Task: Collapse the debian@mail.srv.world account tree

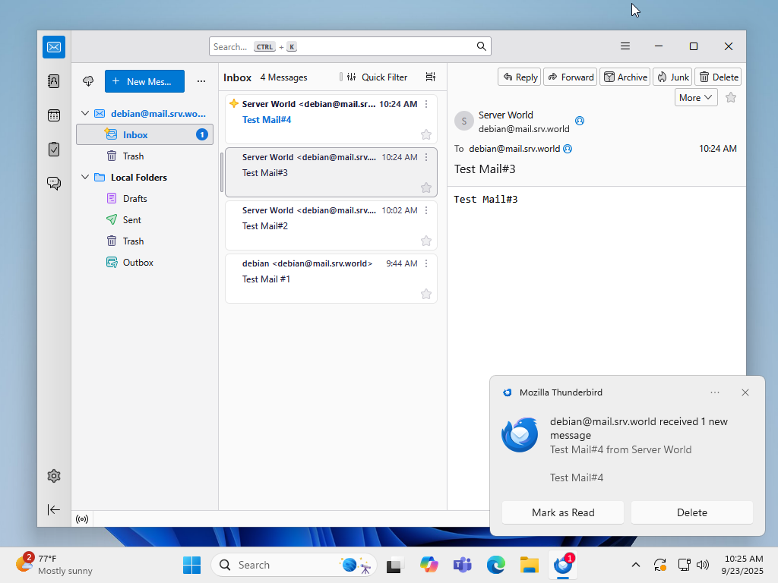Action: tap(85, 114)
